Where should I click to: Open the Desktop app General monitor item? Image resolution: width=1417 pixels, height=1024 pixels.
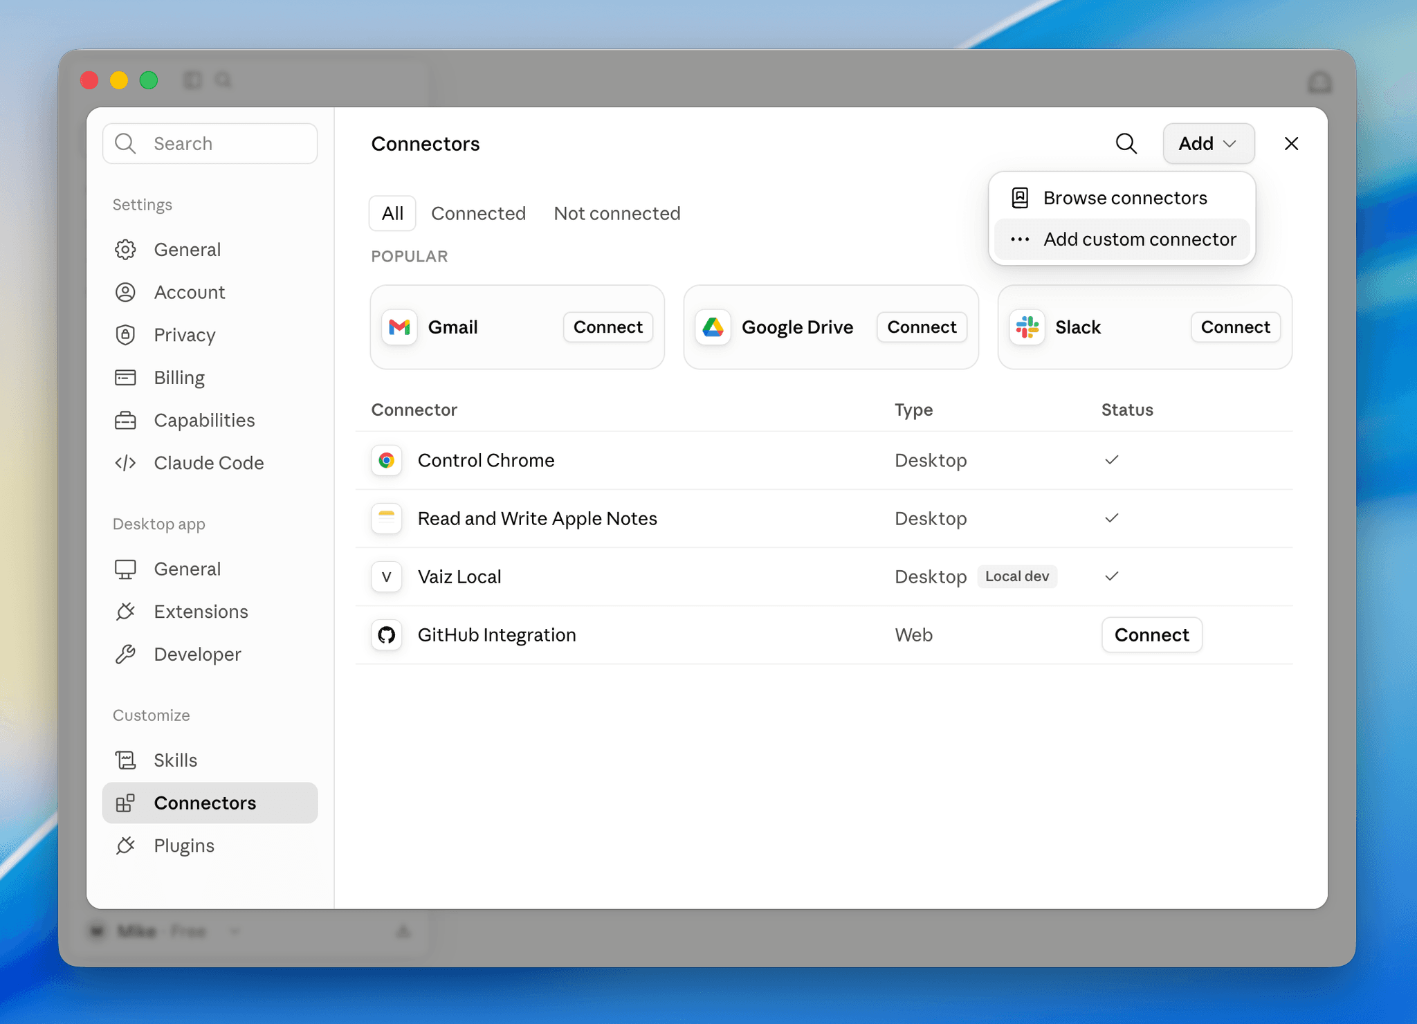210,569
